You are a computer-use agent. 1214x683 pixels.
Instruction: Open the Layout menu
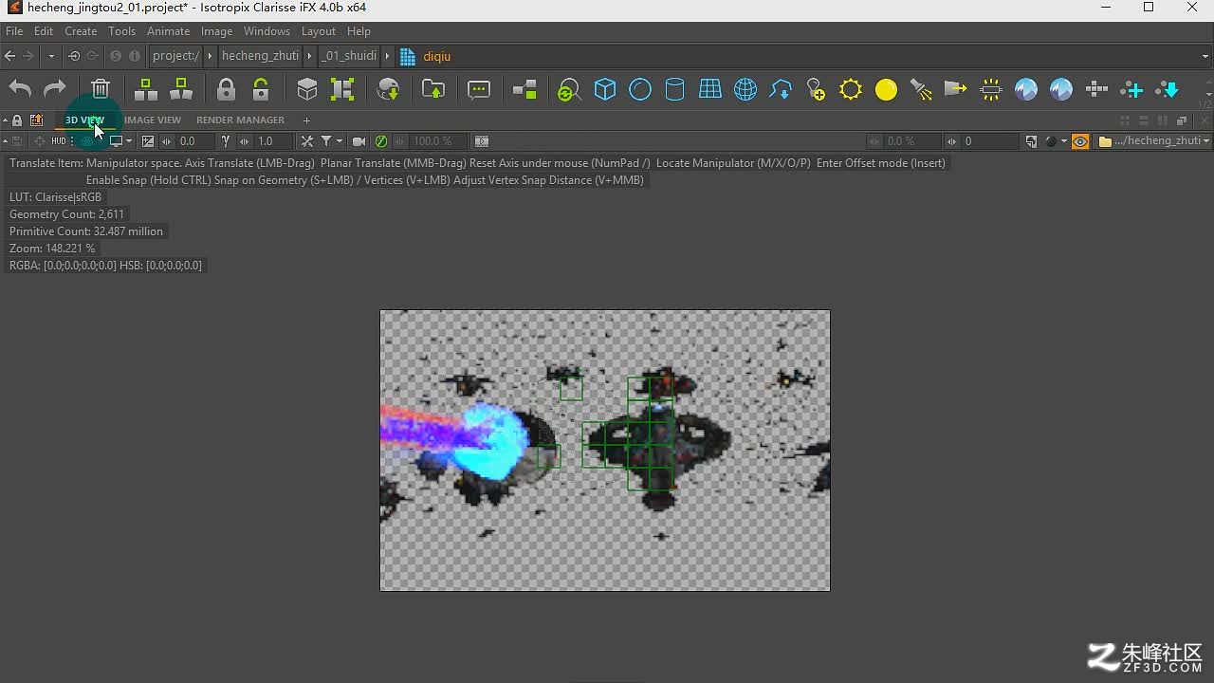click(x=319, y=31)
